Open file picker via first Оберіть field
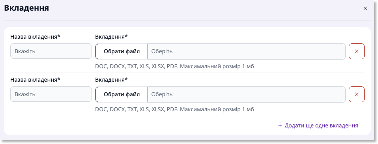The width and height of the screenshot is (378, 144). (247, 51)
